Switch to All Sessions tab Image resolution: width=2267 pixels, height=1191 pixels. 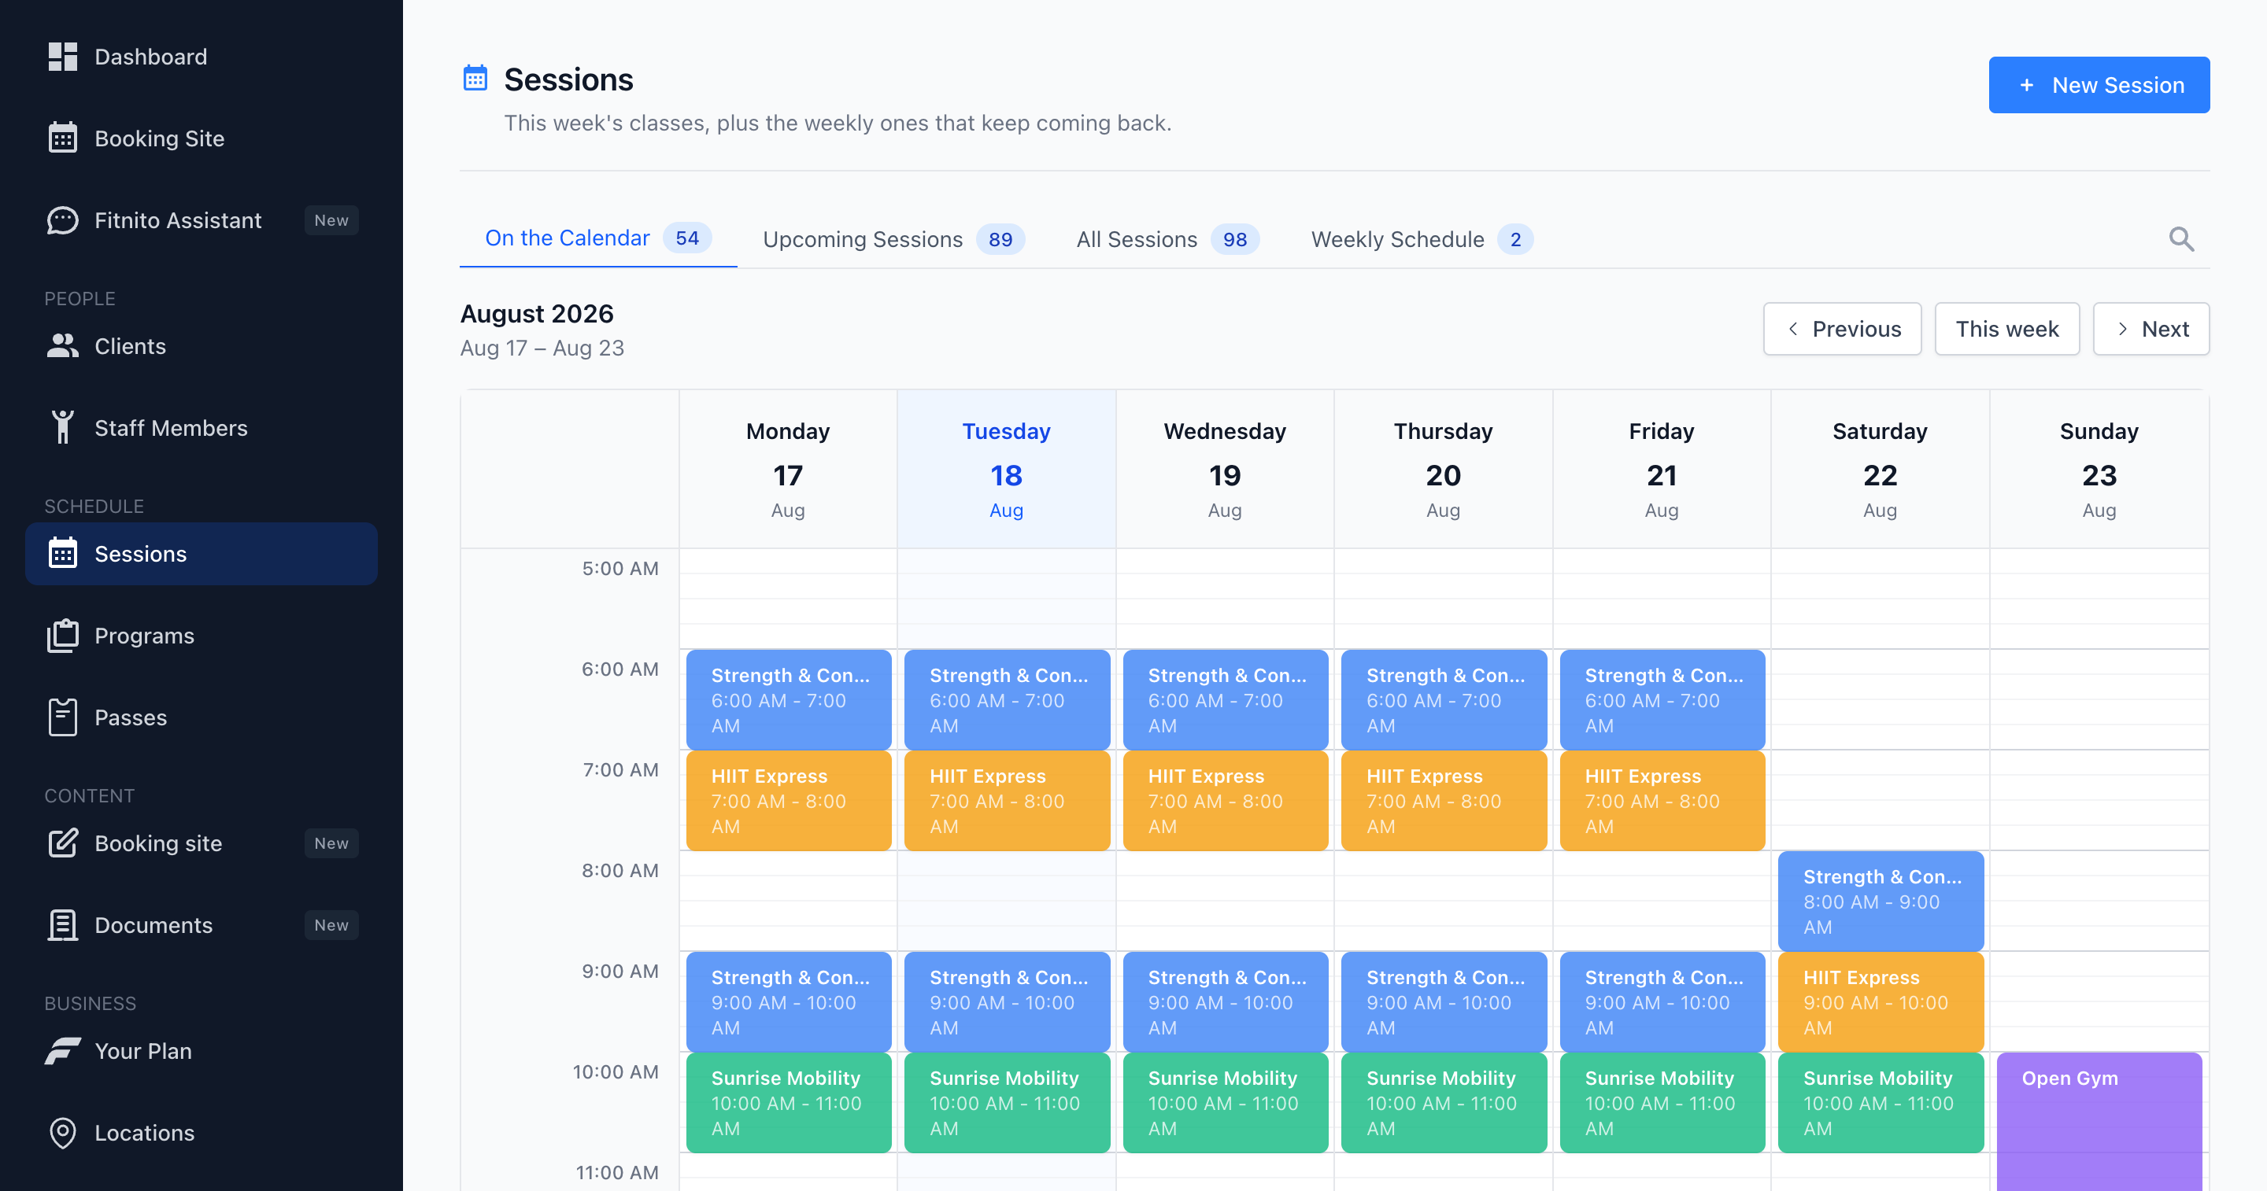pos(1168,239)
